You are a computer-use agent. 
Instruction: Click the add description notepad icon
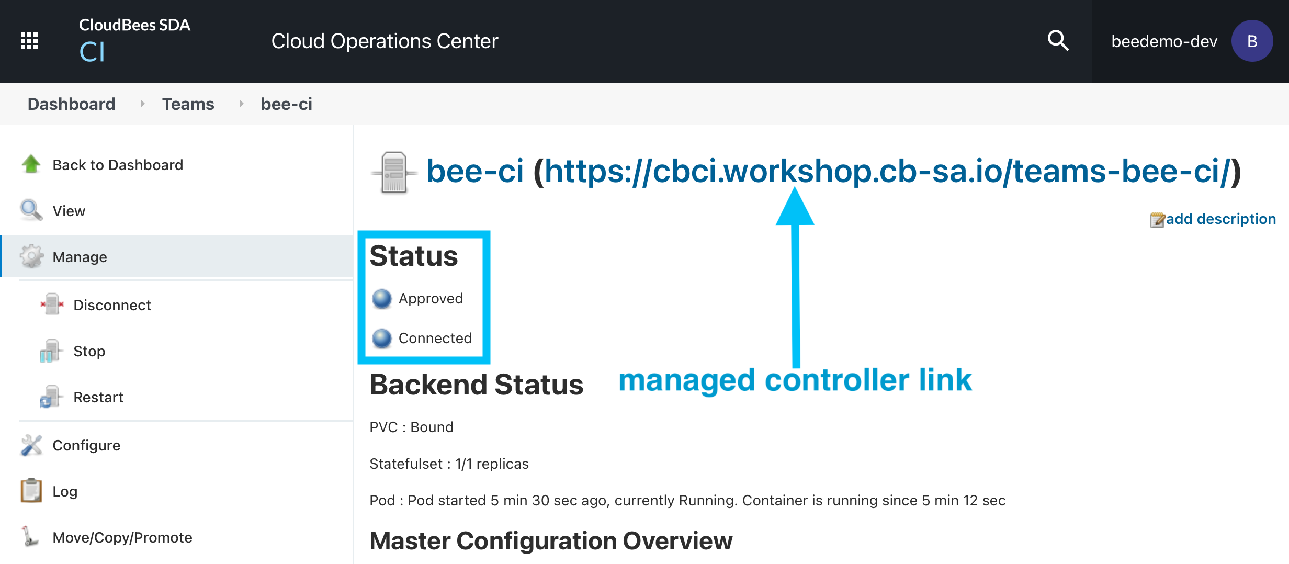[1158, 219]
